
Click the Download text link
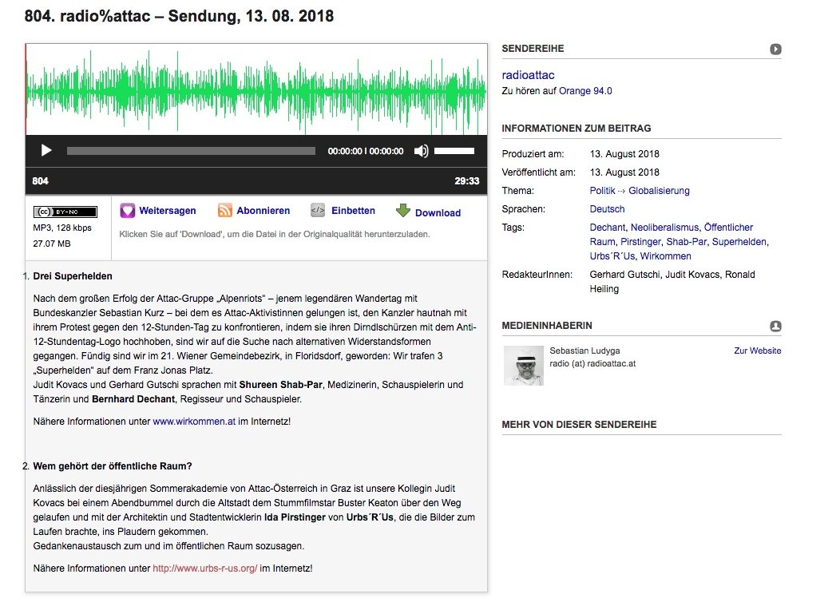[438, 212]
